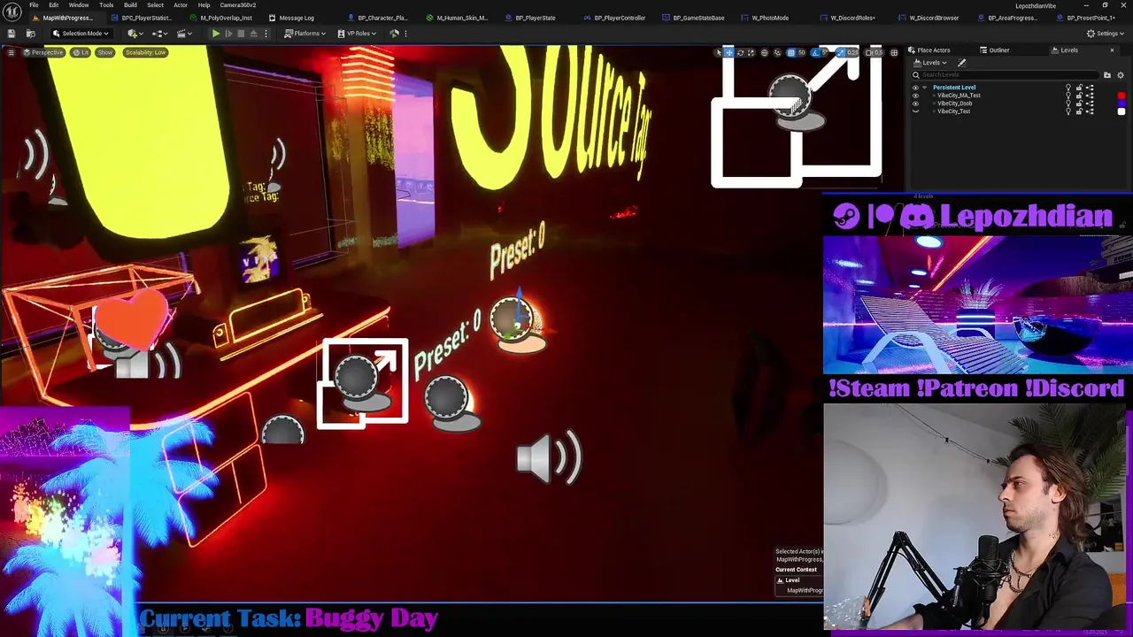Open the add-content cube dropdown
Image resolution: width=1133 pixels, height=637 pixels.
(135, 34)
